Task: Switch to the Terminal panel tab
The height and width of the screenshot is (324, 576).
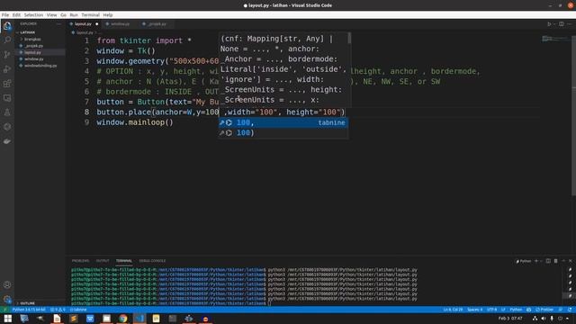Action: coord(124,261)
